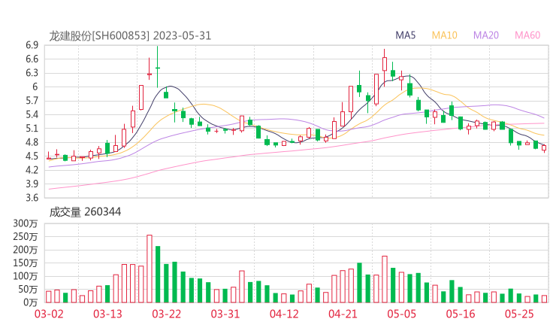The image size is (556, 331).
Task: Click the stock title 龙建股份[SH600853]
Action: pos(99,35)
